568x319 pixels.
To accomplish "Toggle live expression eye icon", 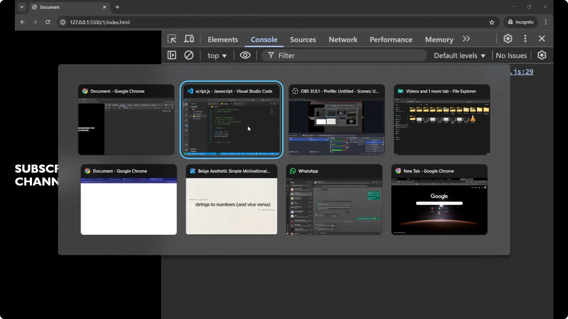I will pyautogui.click(x=245, y=55).
